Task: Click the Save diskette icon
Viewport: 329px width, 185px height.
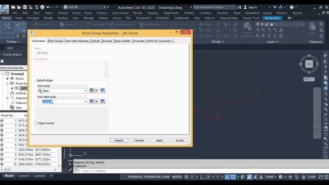Action: 25,7
